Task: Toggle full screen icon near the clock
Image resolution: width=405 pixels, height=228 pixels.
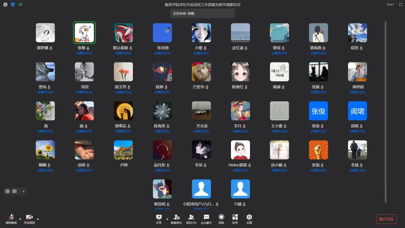Action: pos(400,4)
